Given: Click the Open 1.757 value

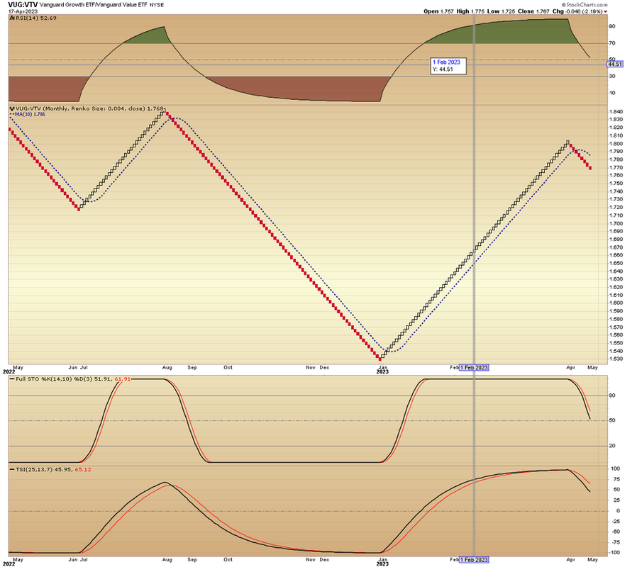Looking at the screenshot, I should click(438, 11).
